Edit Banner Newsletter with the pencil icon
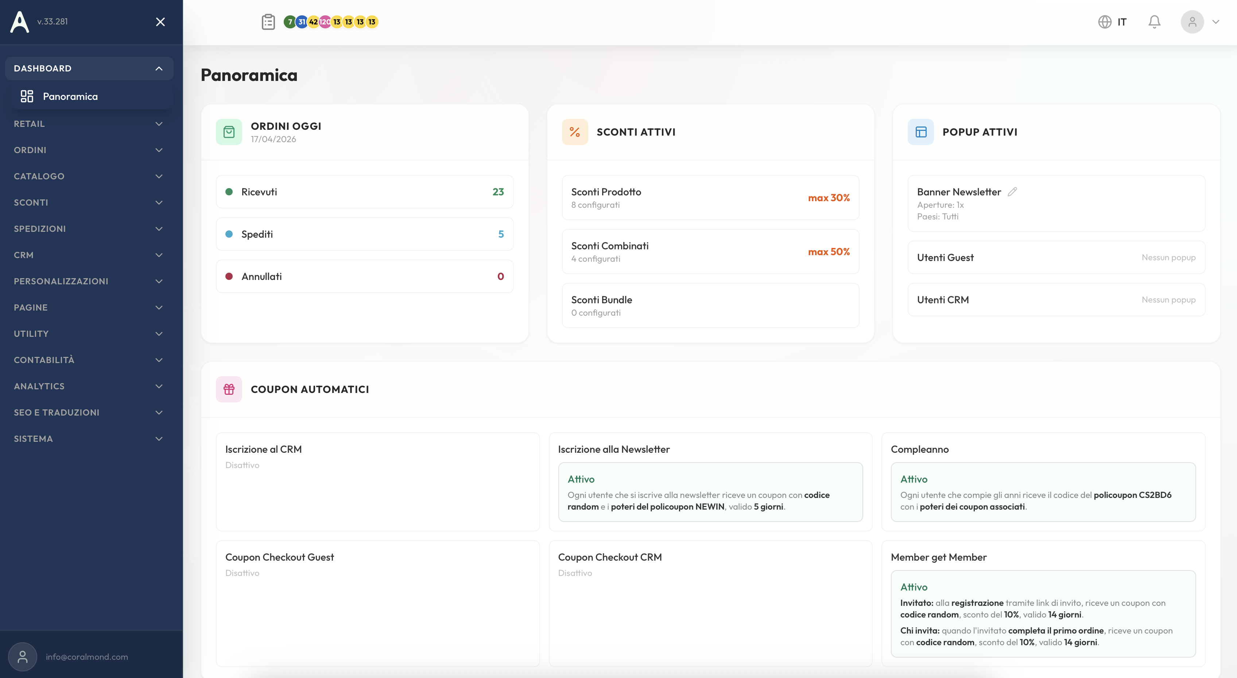The height and width of the screenshot is (678, 1237). coord(1012,191)
